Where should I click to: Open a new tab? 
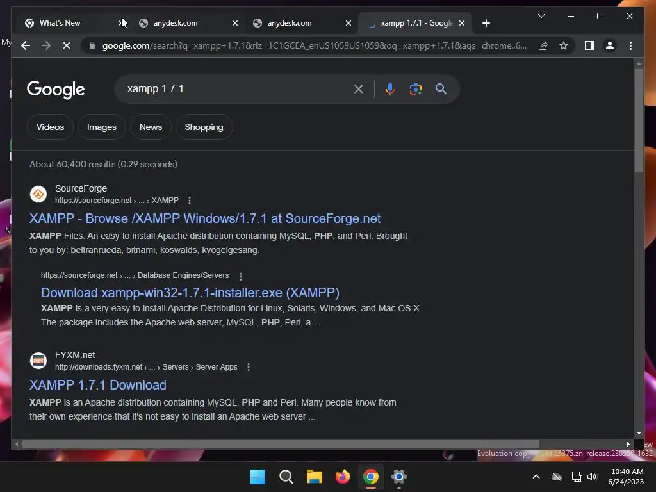486,23
